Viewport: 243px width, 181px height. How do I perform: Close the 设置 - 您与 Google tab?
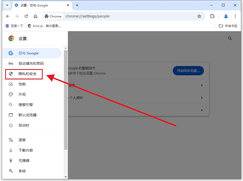coord(68,5)
